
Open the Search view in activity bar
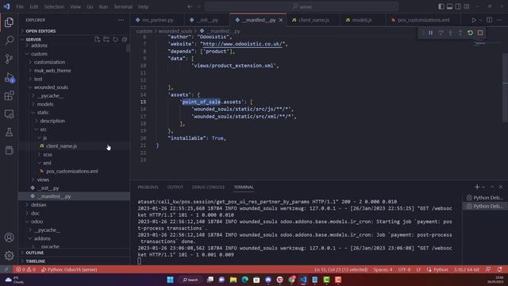pos(9,41)
